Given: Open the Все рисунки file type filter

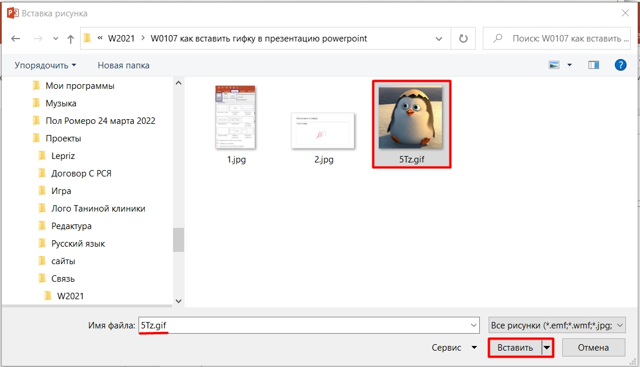Looking at the screenshot, I should (x=557, y=326).
